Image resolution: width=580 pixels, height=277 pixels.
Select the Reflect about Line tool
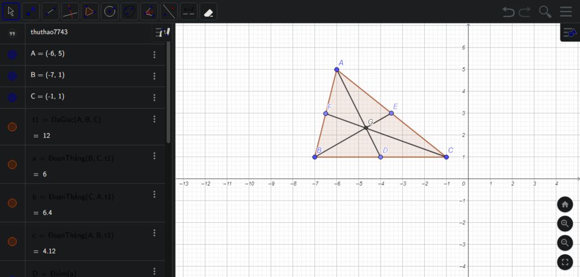(x=169, y=11)
